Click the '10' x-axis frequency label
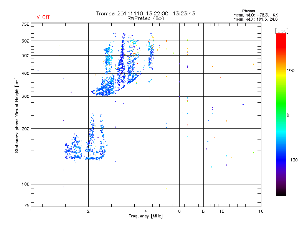 coord(222,211)
